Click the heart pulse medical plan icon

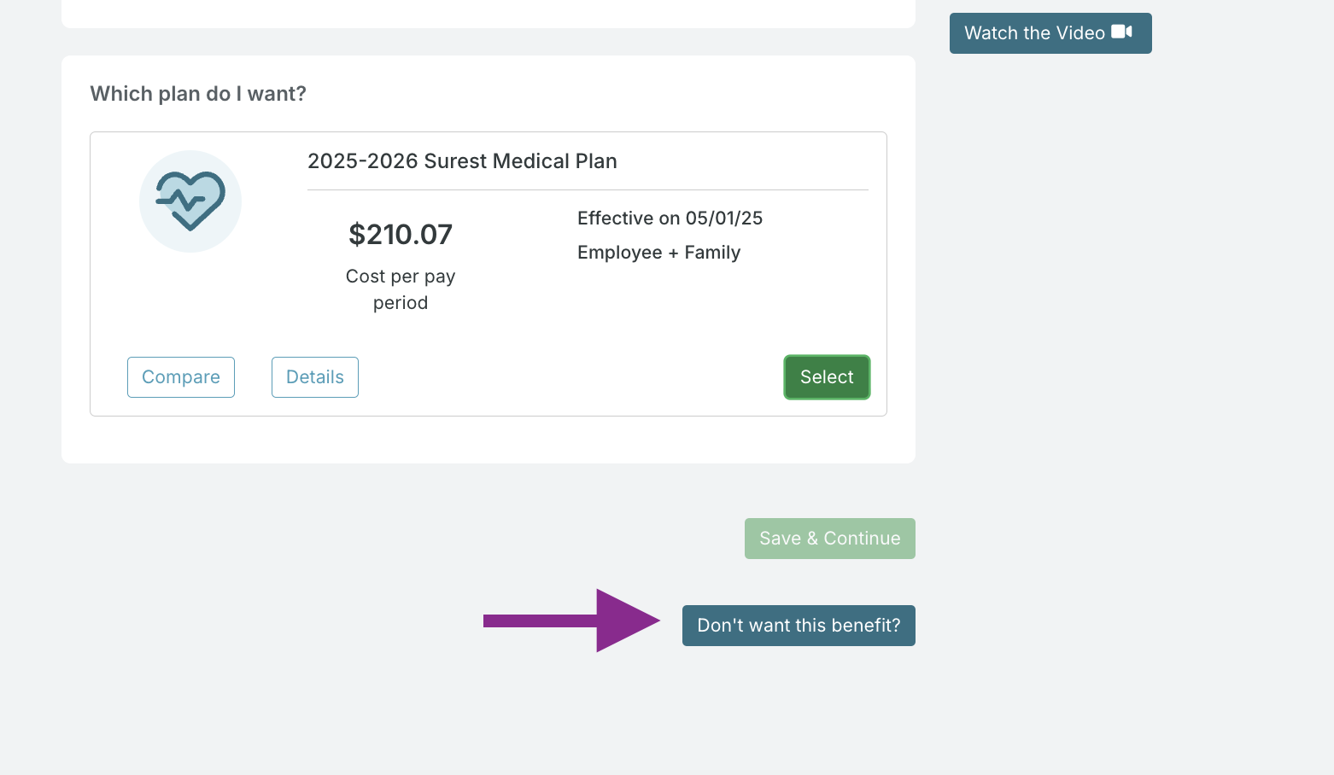[x=190, y=201]
